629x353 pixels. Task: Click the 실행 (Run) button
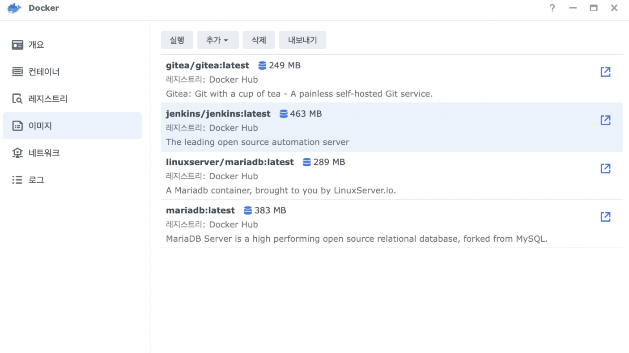pyautogui.click(x=177, y=40)
